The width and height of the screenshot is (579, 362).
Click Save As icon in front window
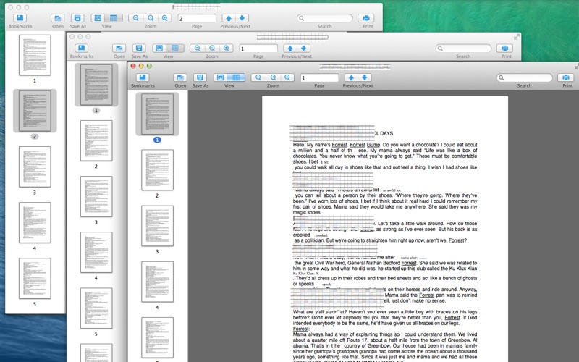pos(200,77)
